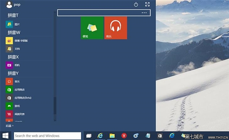
Task: Open the red V app on taskbar
Action: (124, 136)
